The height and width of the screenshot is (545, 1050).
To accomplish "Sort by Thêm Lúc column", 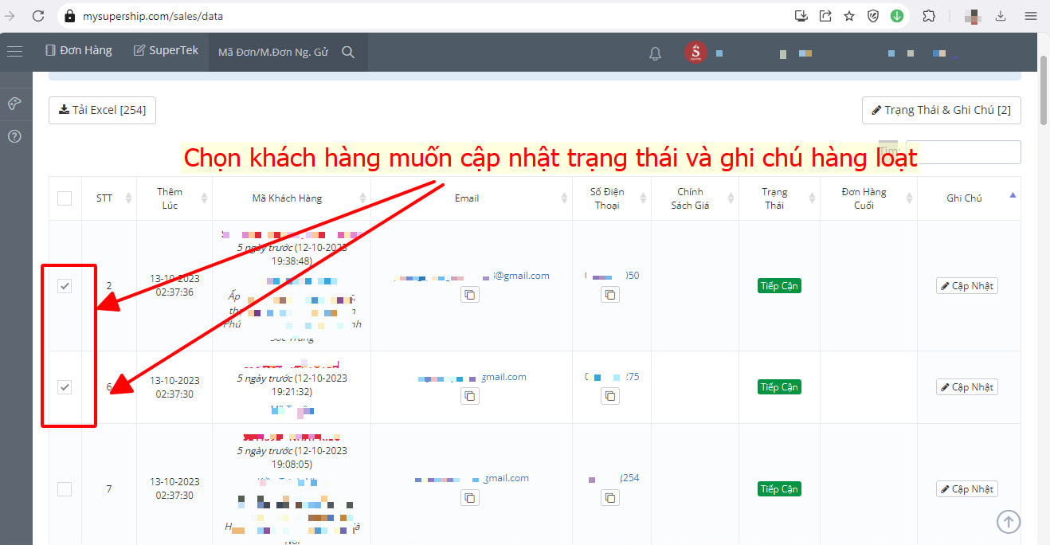I will click(174, 198).
